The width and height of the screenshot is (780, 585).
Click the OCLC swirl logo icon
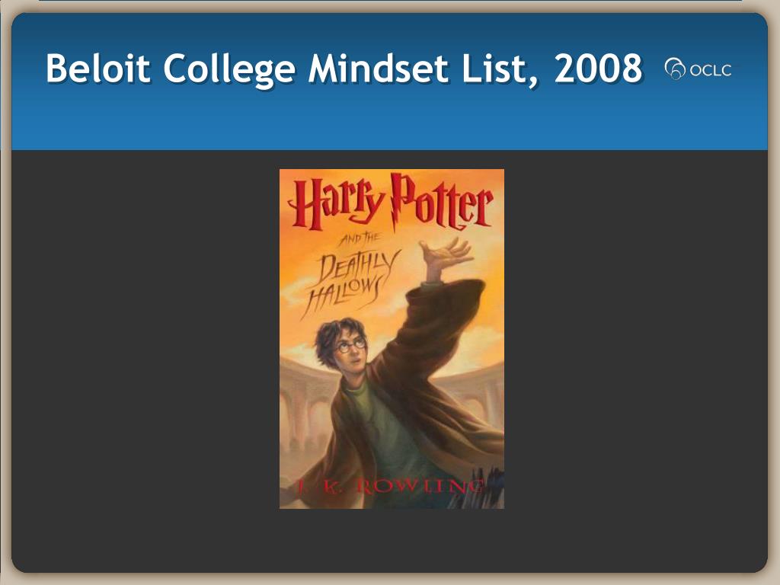tap(675, 69)
